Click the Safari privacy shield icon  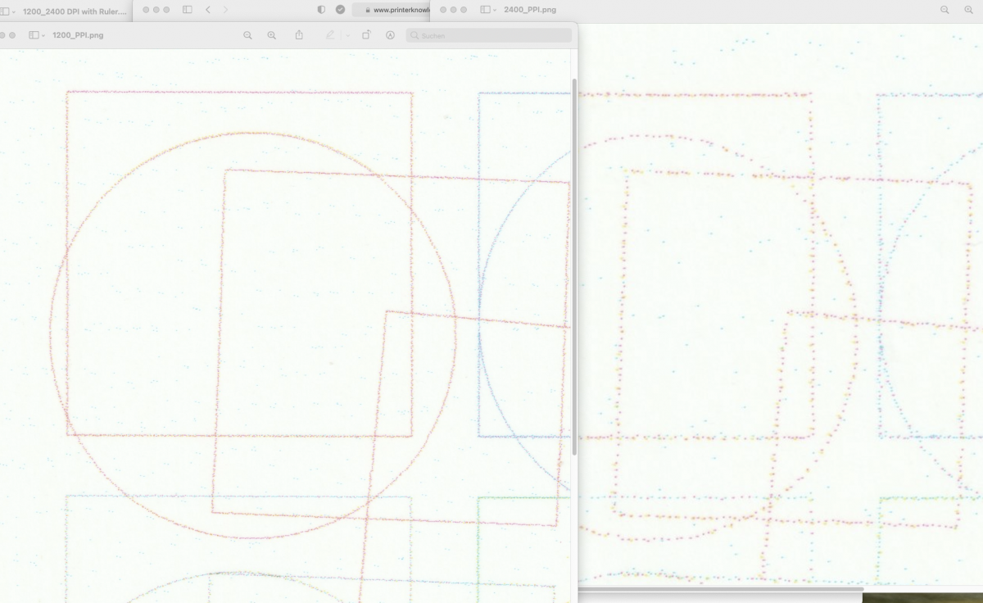(321, 10)
